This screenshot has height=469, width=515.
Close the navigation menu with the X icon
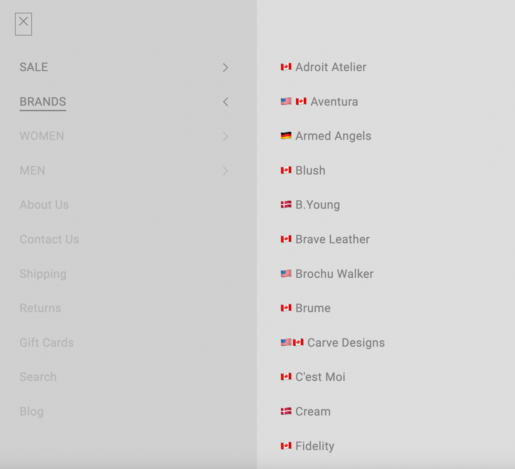click(x=23, y=24)
